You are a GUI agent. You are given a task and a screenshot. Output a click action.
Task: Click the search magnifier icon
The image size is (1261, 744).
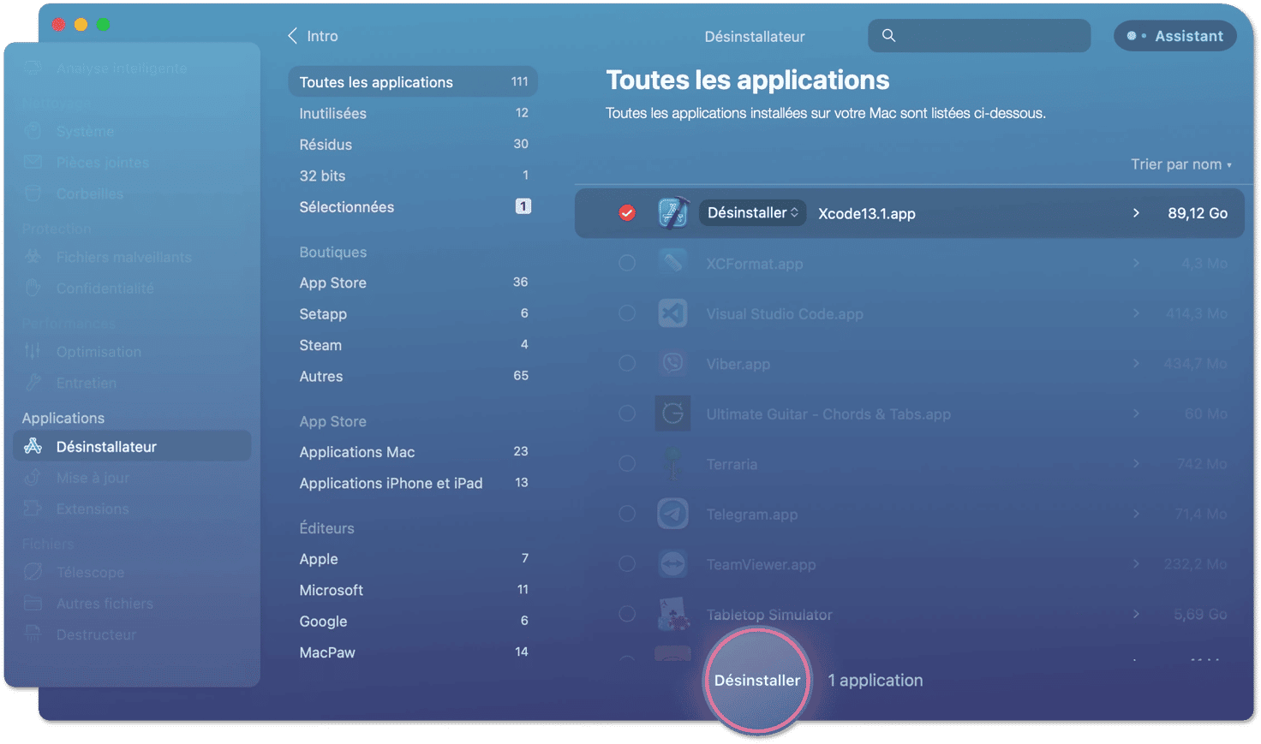pos(888,36)
